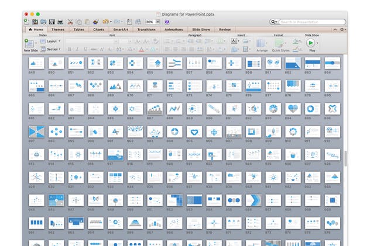
Task: Click the font color swatch
Action: coord(141,50)
